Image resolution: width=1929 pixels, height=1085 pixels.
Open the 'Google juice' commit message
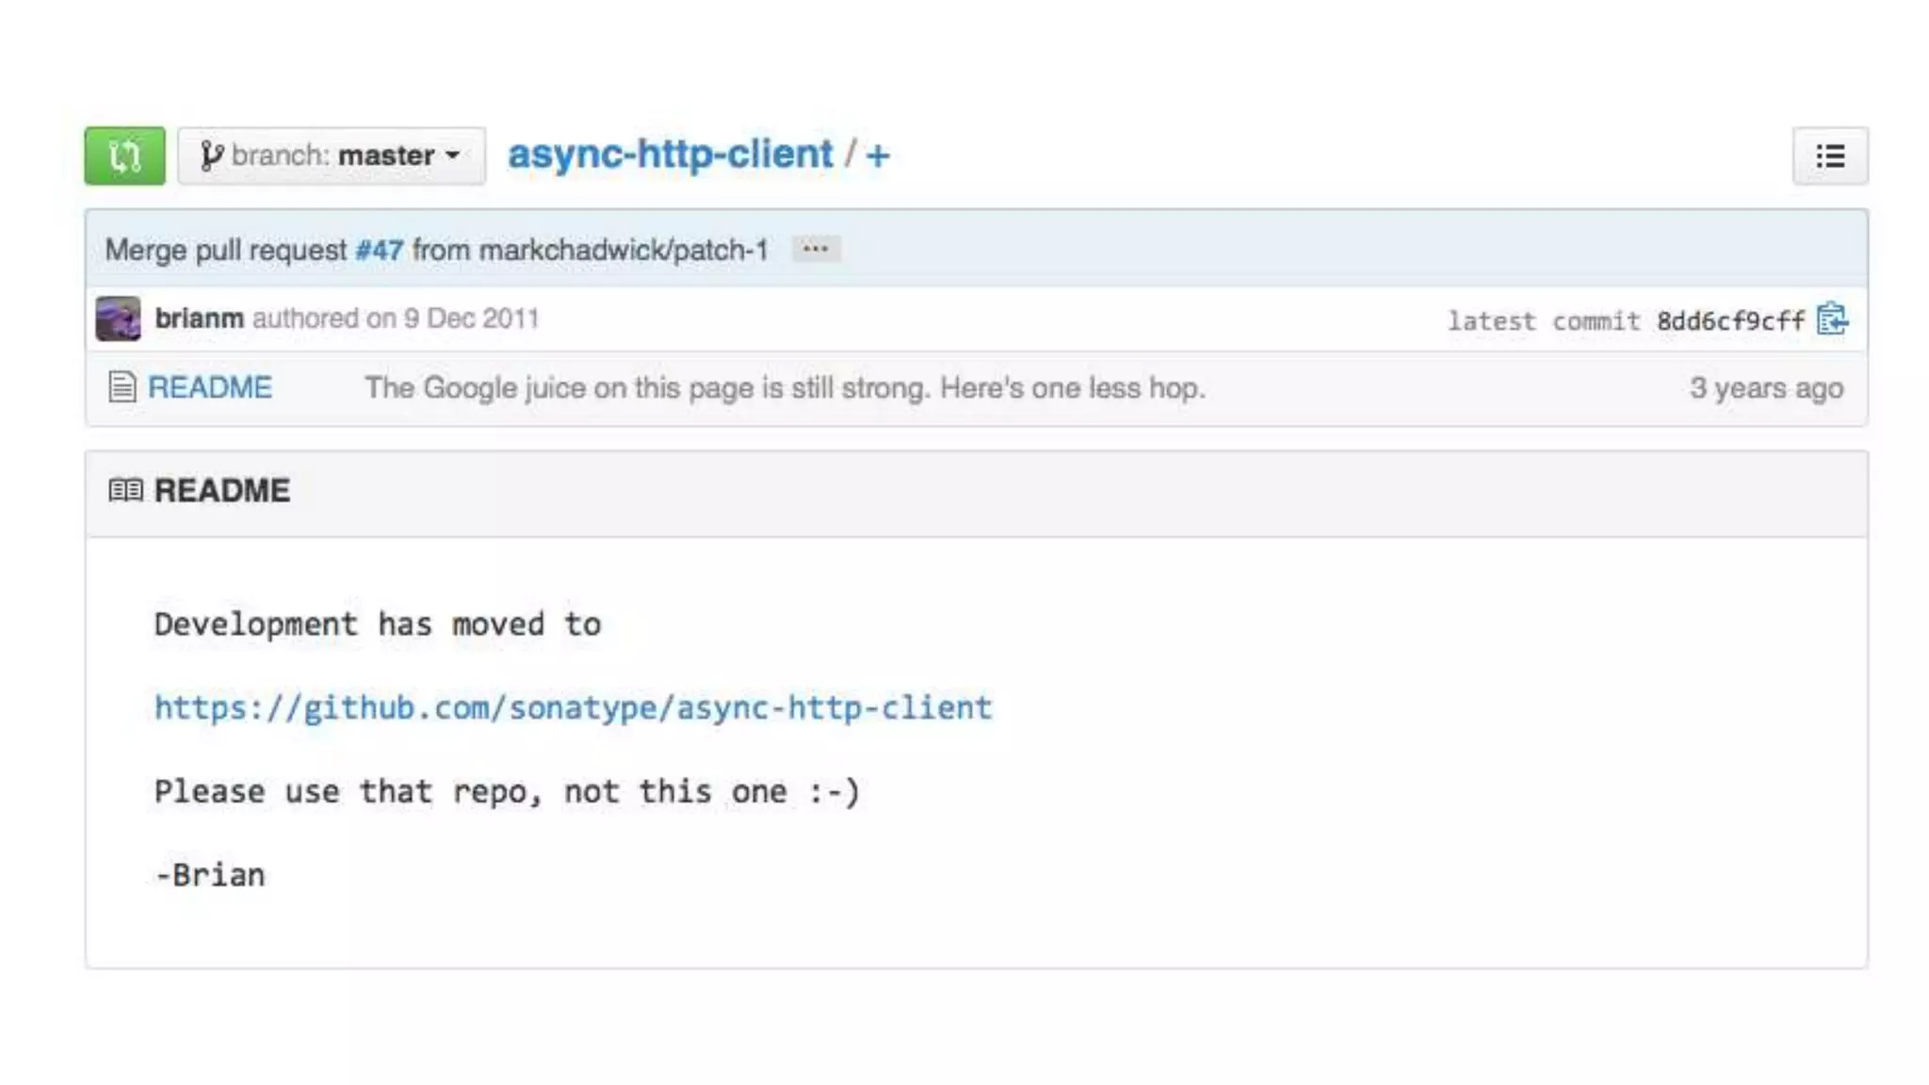785,387
